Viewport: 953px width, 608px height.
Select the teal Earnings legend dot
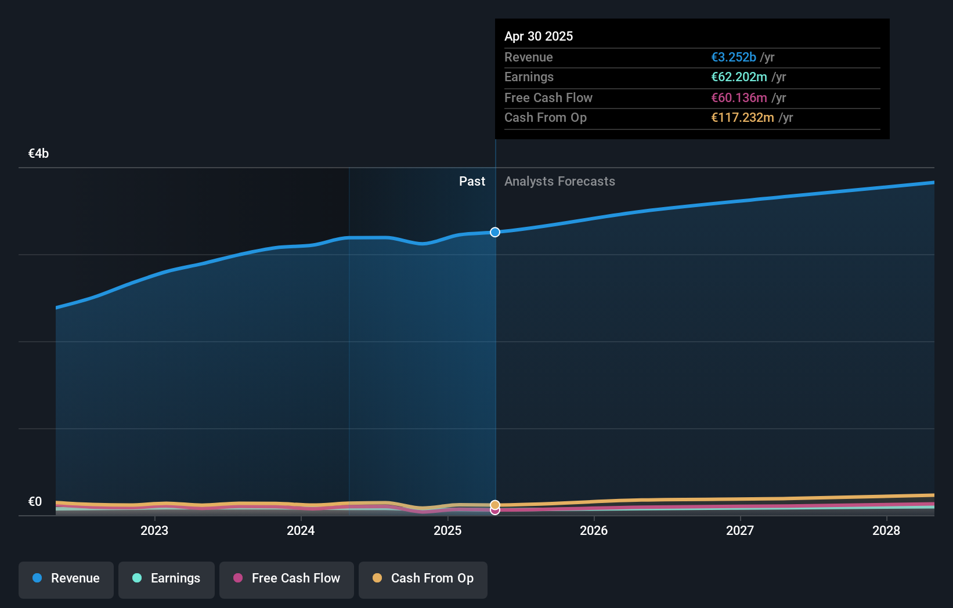tap(136, 578)
